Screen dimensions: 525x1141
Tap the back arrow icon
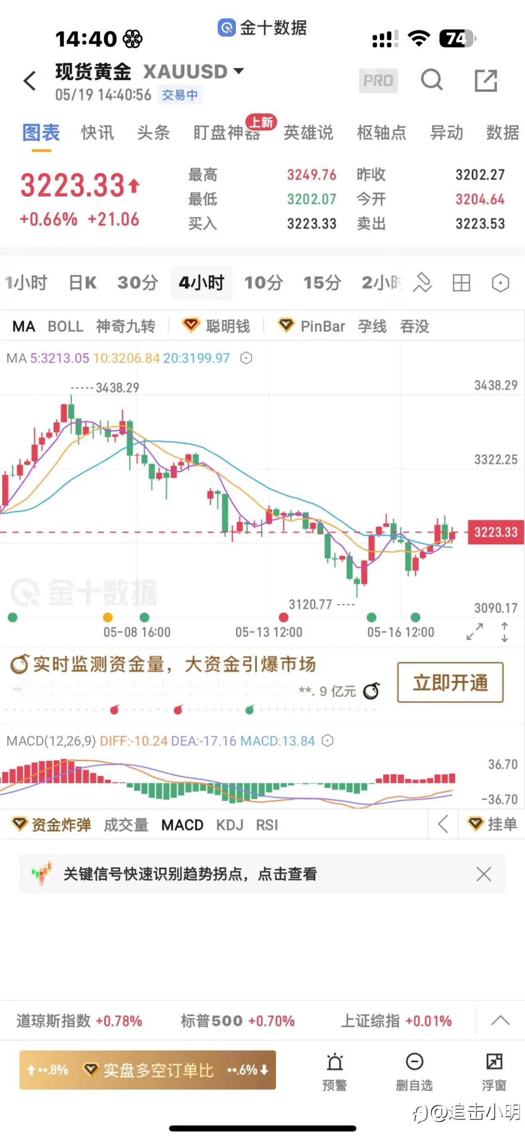pos(30,81)
